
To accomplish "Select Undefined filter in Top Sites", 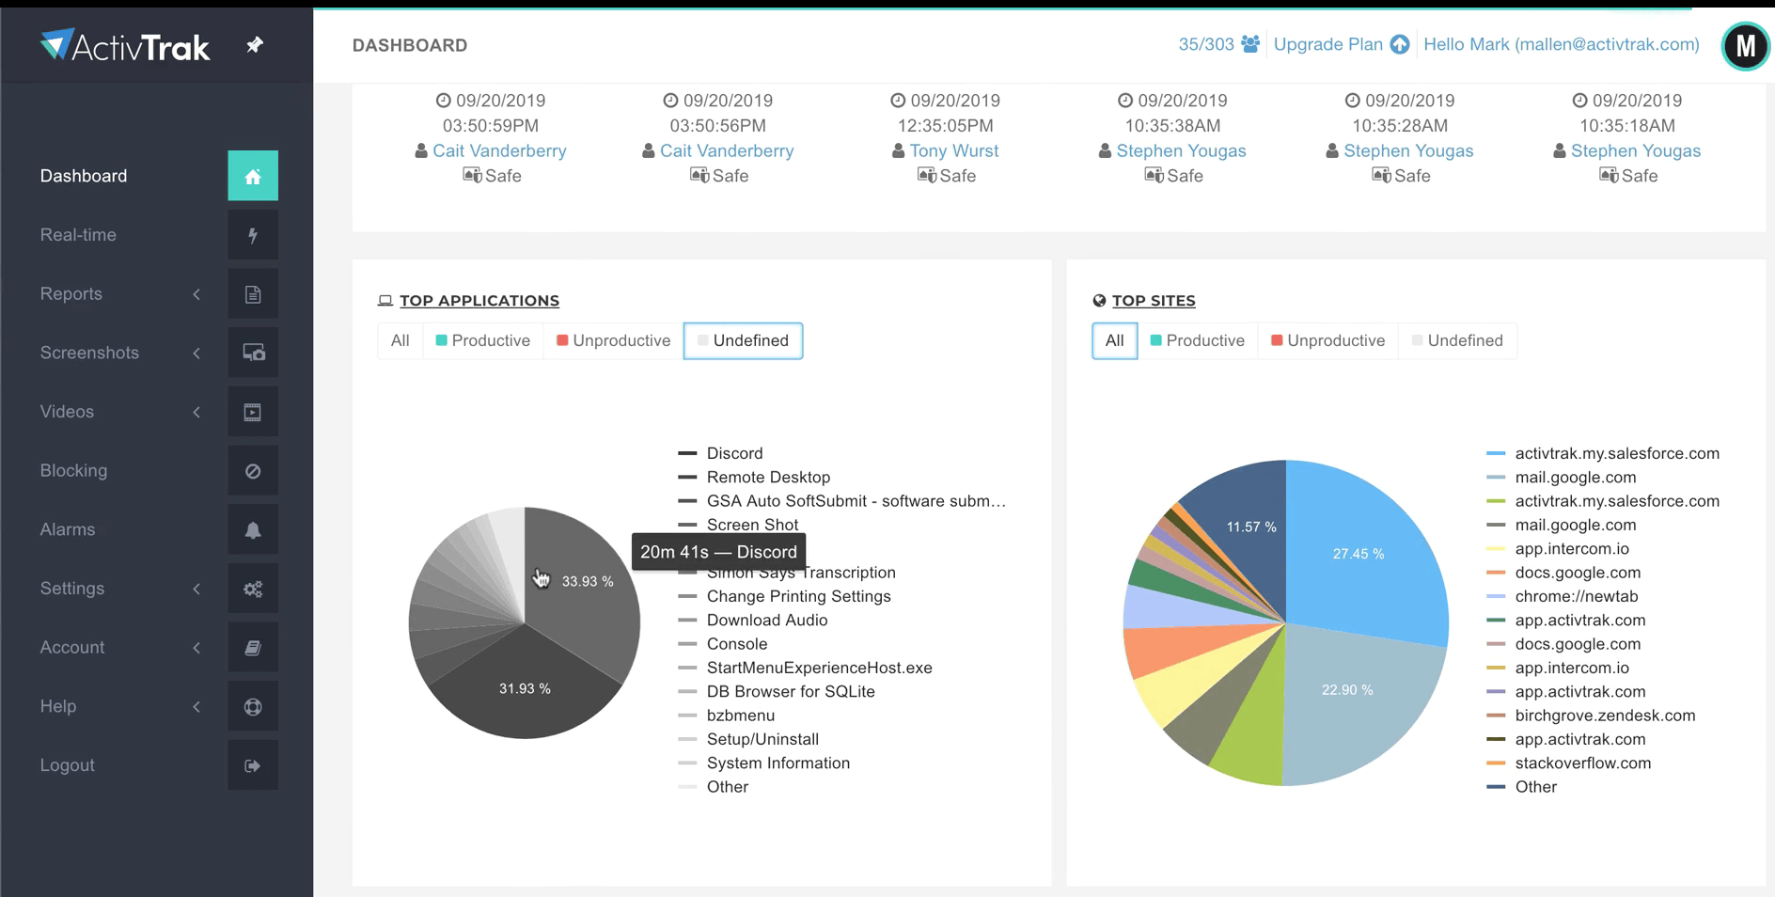I will click(1458, 340).
